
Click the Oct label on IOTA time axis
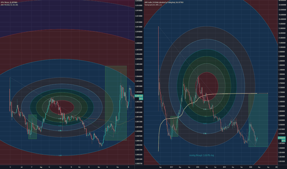tap(79, 167)
